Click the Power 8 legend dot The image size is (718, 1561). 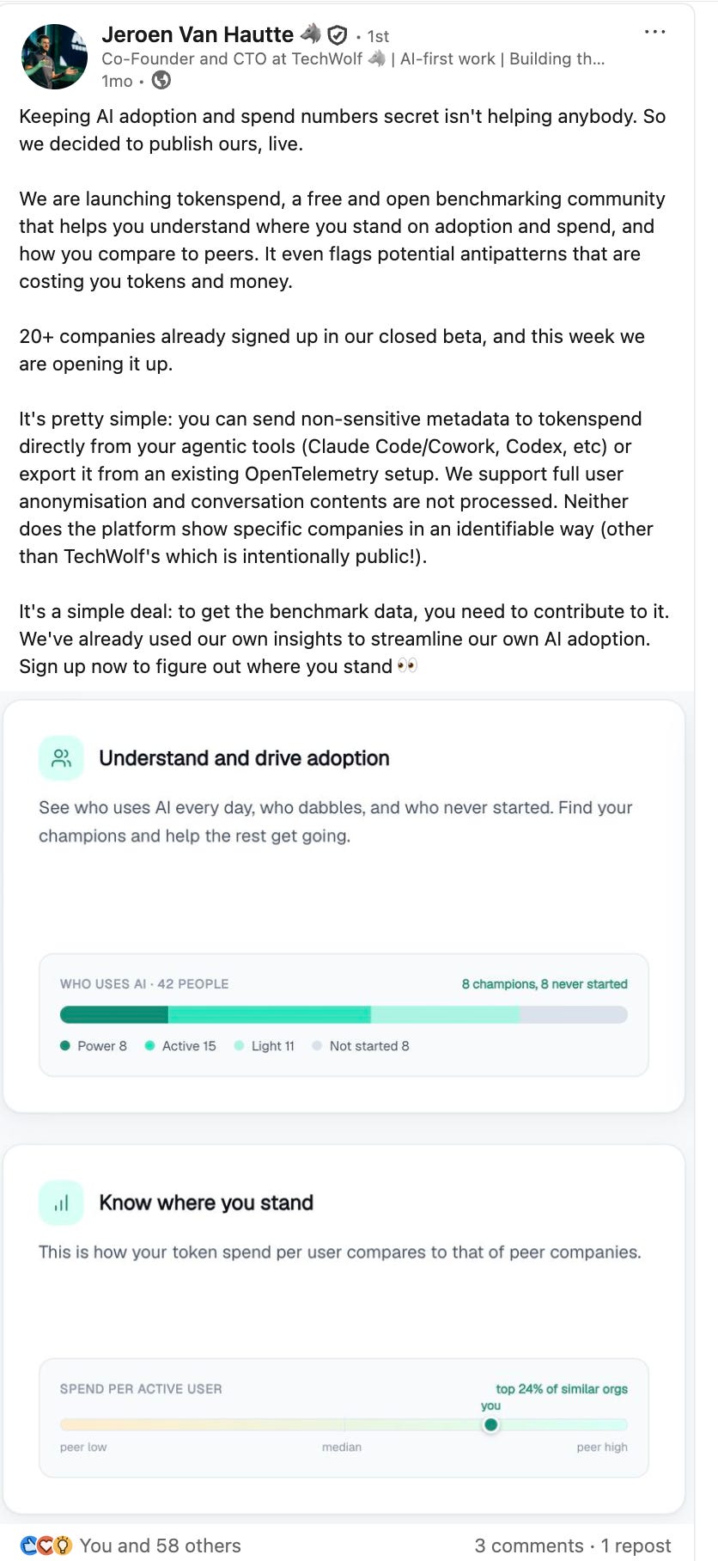65,1046
